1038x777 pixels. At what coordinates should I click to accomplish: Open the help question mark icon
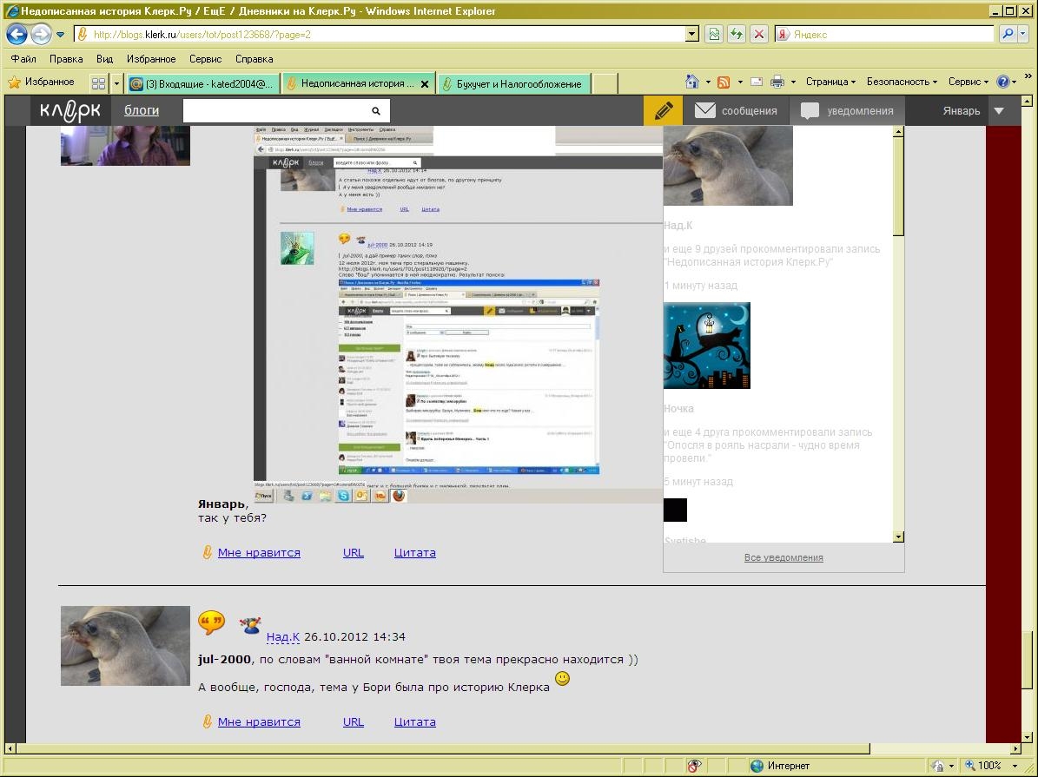[x=1003, y=82]
